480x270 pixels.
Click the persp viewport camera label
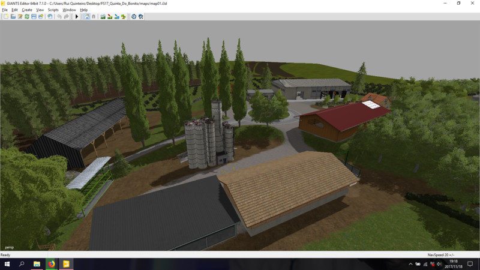[9, 247]
